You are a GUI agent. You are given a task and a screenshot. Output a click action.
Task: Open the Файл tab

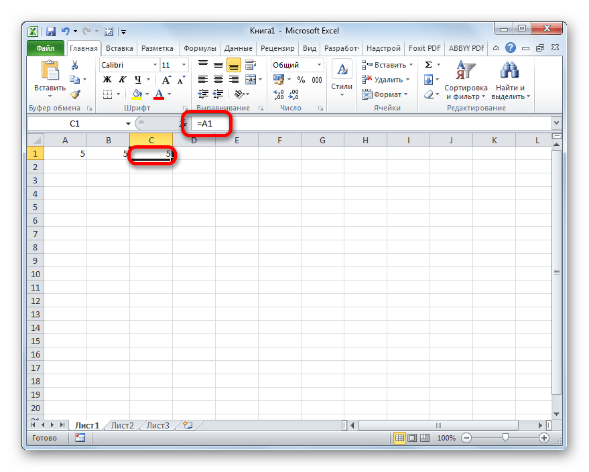tap(46, 48)
